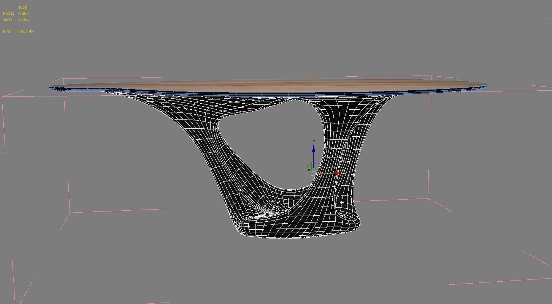The height and width of the screenshot is (304, 552).
Task: Click the green Y axis handle of the gizmo
Action: point(309,170)
